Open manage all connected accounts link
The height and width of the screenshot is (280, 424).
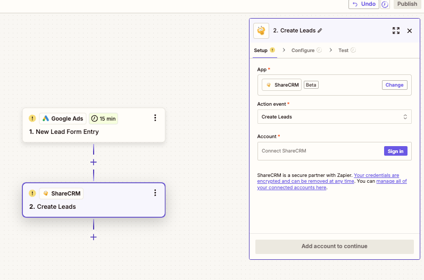point(332,184)
